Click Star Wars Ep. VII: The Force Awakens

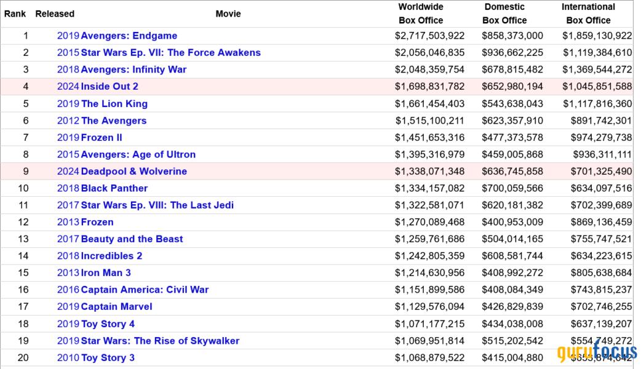[x=170, y=53]
